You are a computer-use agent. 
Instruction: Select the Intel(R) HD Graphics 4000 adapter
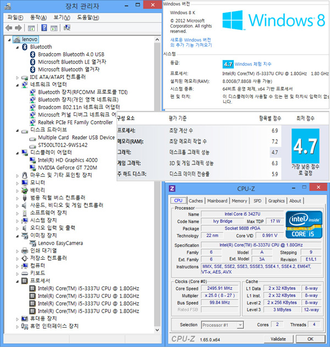pyautogui.click(x=68, y=160)
